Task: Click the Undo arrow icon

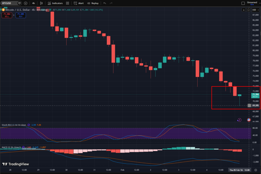Action: coord(105,3)
